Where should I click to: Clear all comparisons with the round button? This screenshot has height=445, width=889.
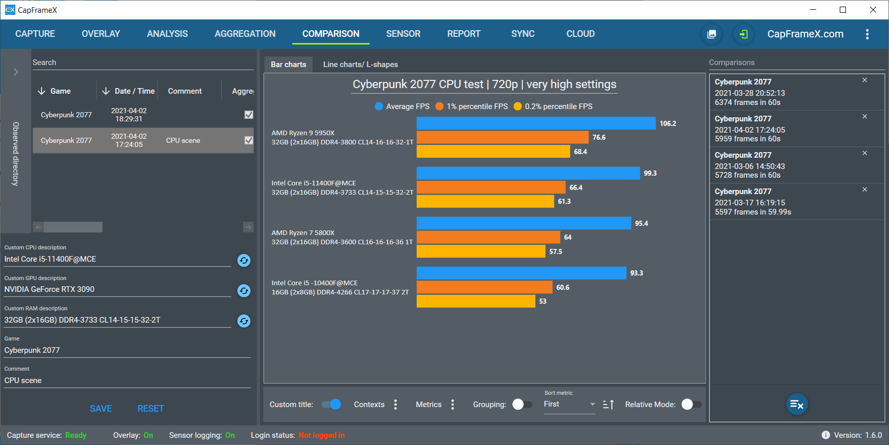(797, 405)
